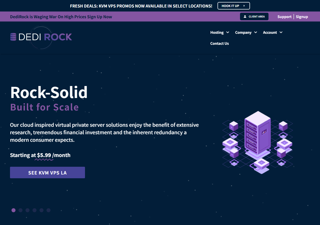The image size is (320, 225).
Task: Select the first carousel slide dot
Action: tap(13, 210)
